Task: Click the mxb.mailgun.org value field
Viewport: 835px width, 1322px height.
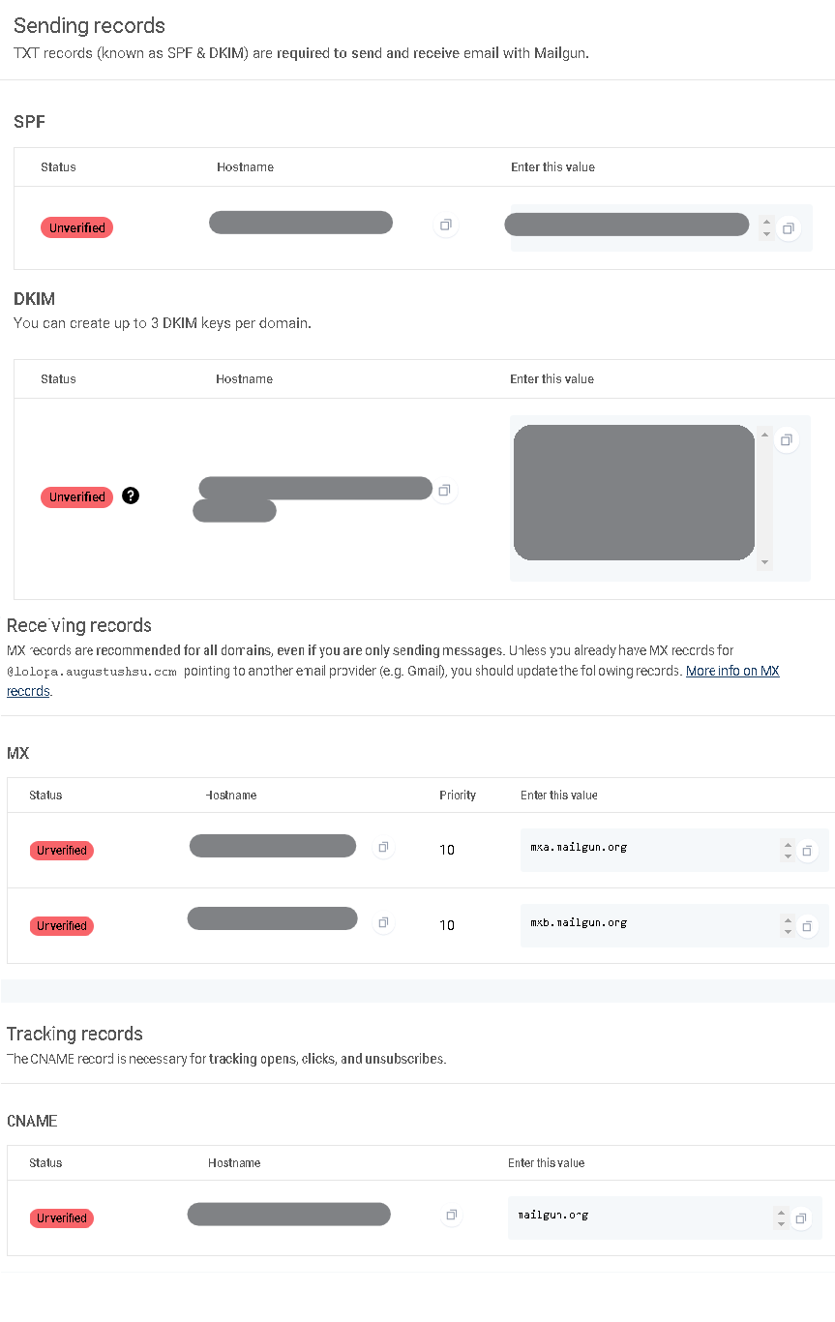Action: point(674,926)
